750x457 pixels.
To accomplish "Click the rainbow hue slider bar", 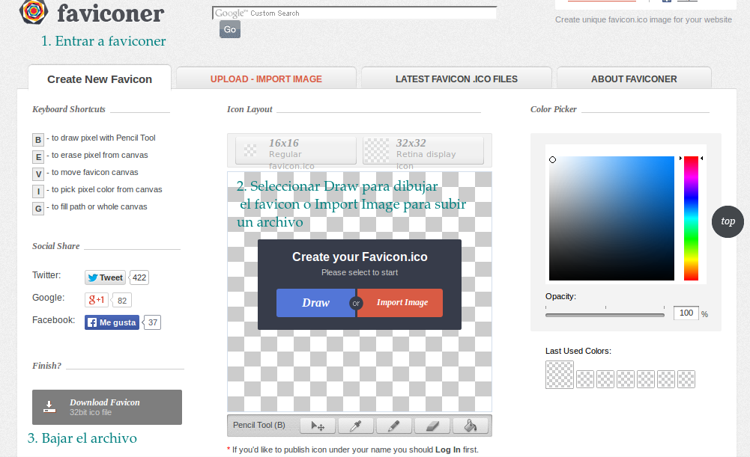I will coord(691,218).
